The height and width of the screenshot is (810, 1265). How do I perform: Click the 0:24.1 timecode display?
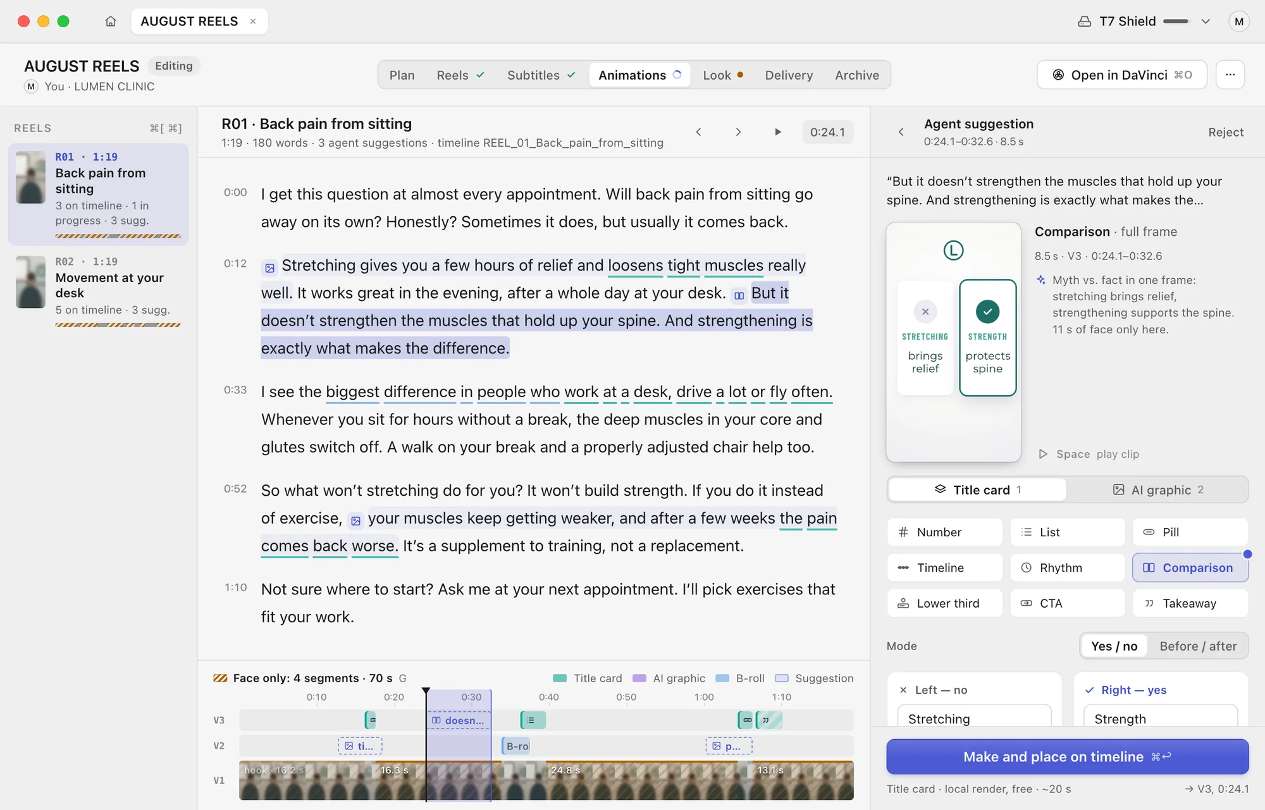tap(827, 132)
